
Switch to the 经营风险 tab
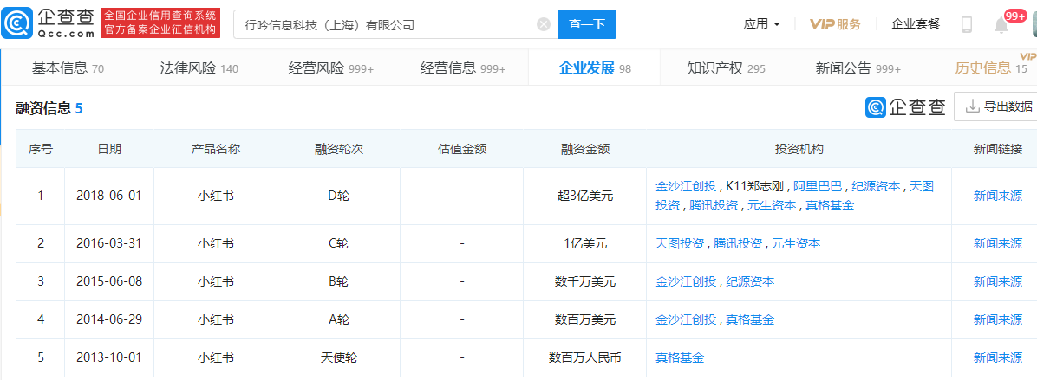330,68
